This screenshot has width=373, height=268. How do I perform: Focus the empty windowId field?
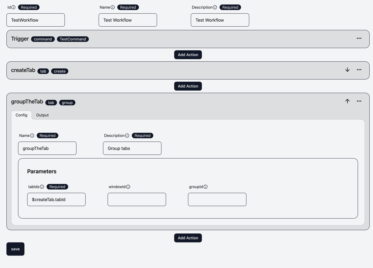click(x=137, y=199)
